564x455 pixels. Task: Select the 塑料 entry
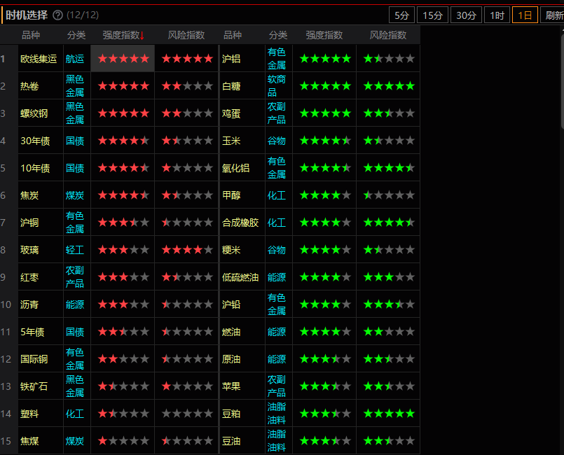coord(29,414)
